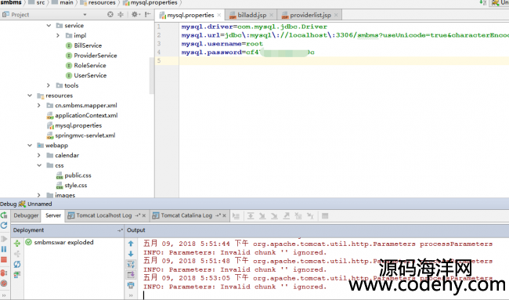Click the Rerun debug icon
509x300 pixels.
pyautogui.click(x=4, y=215)
